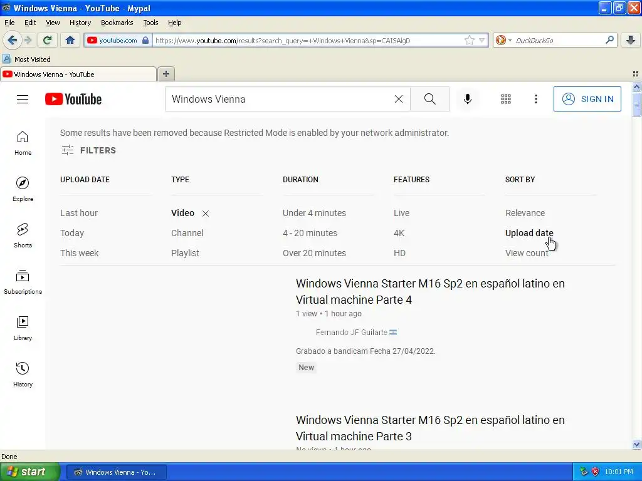The image size is (642, 481).
Task: Reload the page with the refresh icon
Action: 47,40
